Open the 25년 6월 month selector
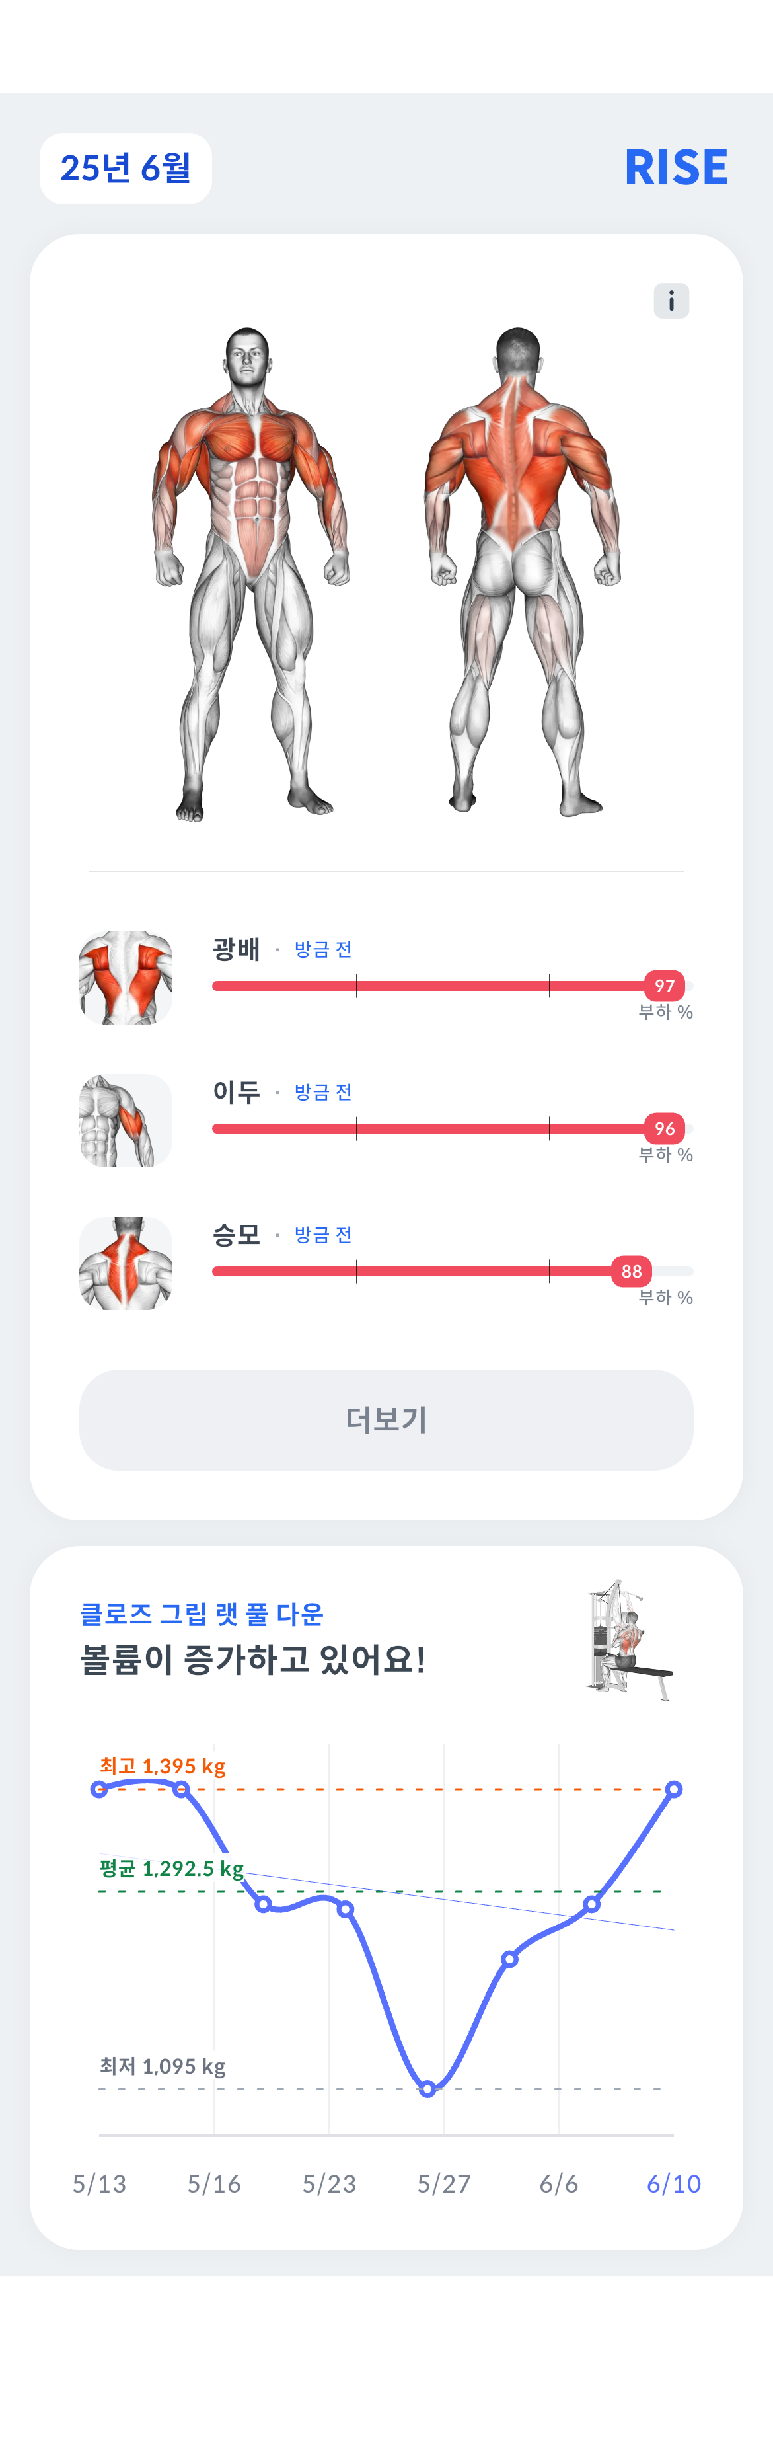Image resolution: width=773 pixels, height=2451 pixels. point(126,169)
